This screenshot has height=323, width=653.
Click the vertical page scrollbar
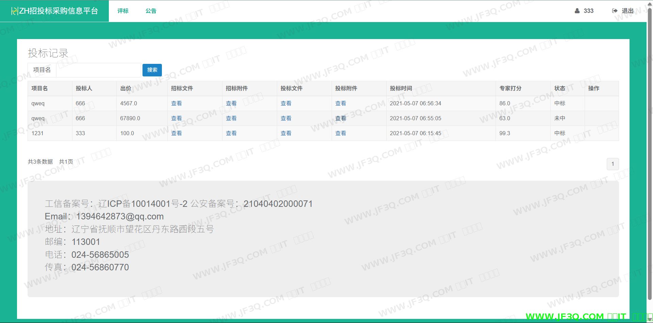(650, 153)
